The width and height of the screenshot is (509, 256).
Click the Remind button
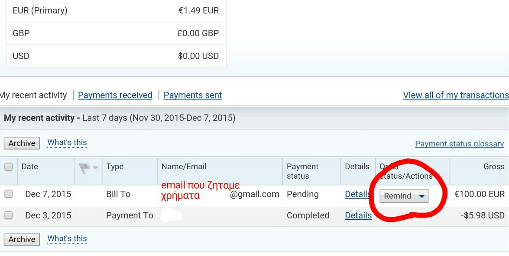pyautogui.click(x=404, y=196)
